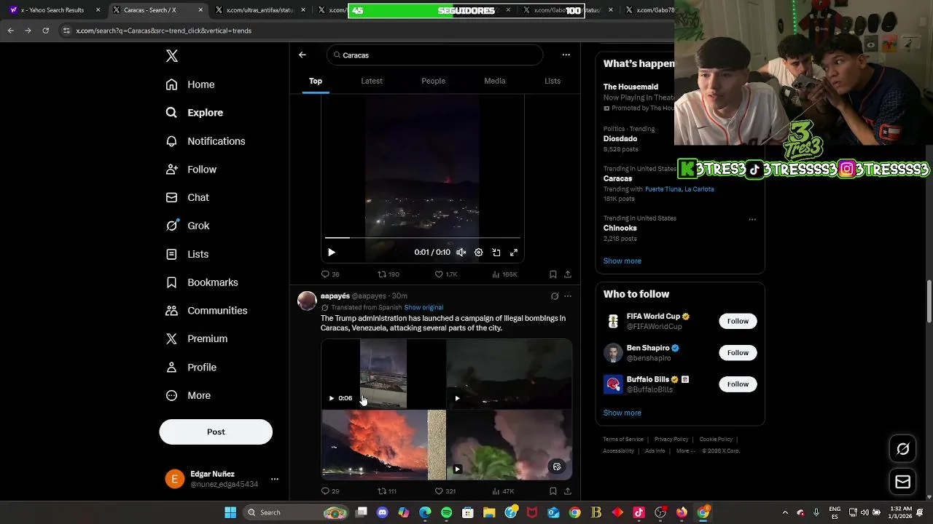
Task: Open Follow in sidebar
Action: [x=191, y=170]
